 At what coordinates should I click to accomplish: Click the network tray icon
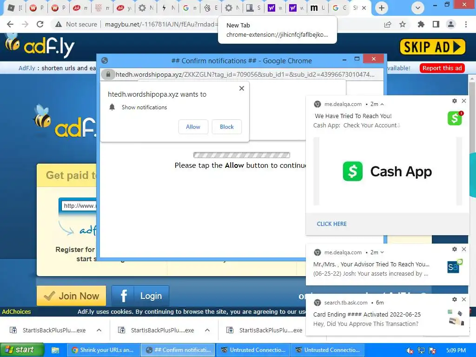[421, 350]
